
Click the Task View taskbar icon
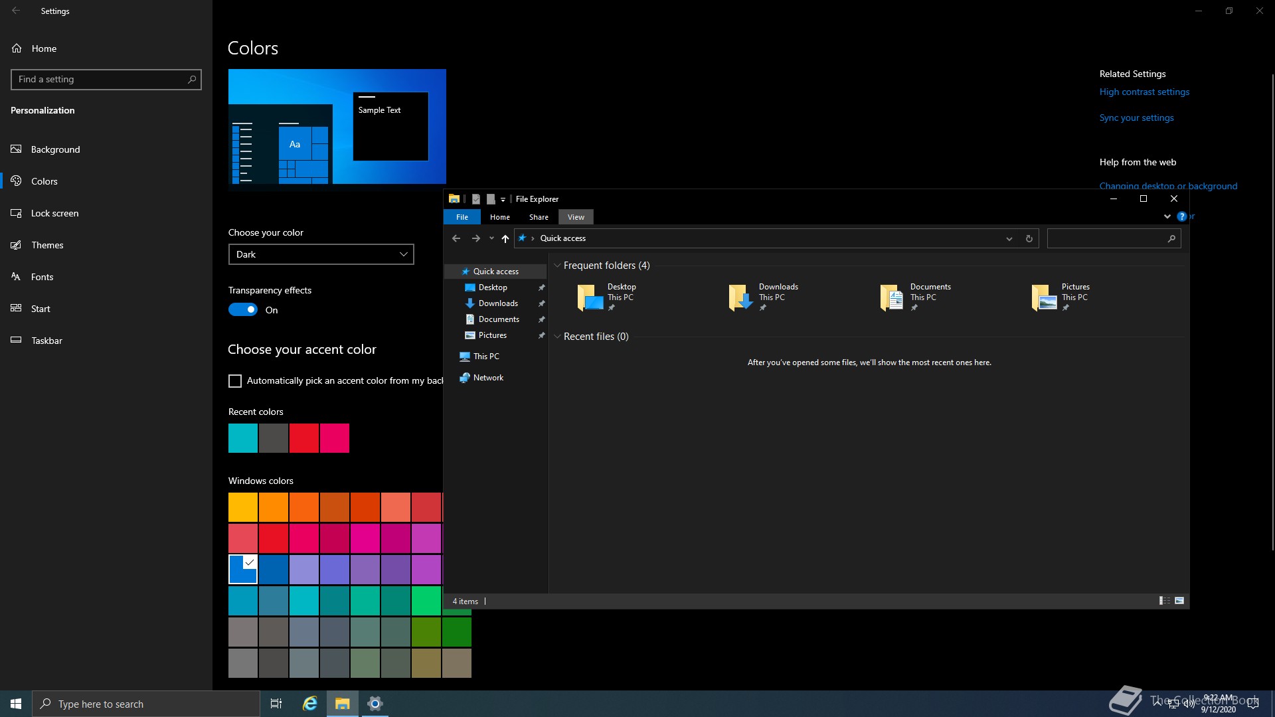[276, 704]
